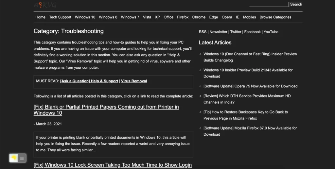Click the Category: Troubleshooting heading

(69, 31)
